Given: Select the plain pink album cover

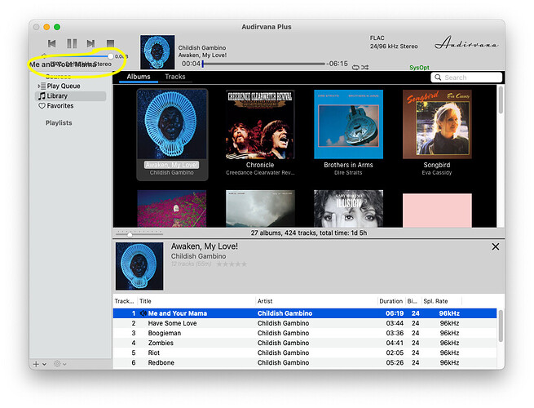Looking at the screenshot, I should pos(437,211).
